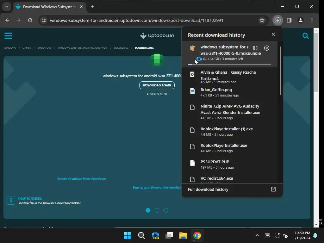Viewport: 324px width, 243px height.
Task: Open RobloxPlayerInstaller.exe entry
Action: pos(229,148)
